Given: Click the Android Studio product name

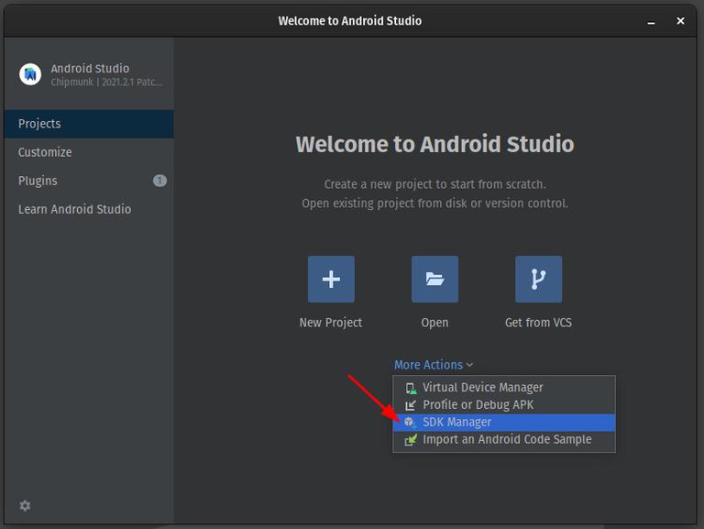Looking at the screenshot, I should click(90, 68).
